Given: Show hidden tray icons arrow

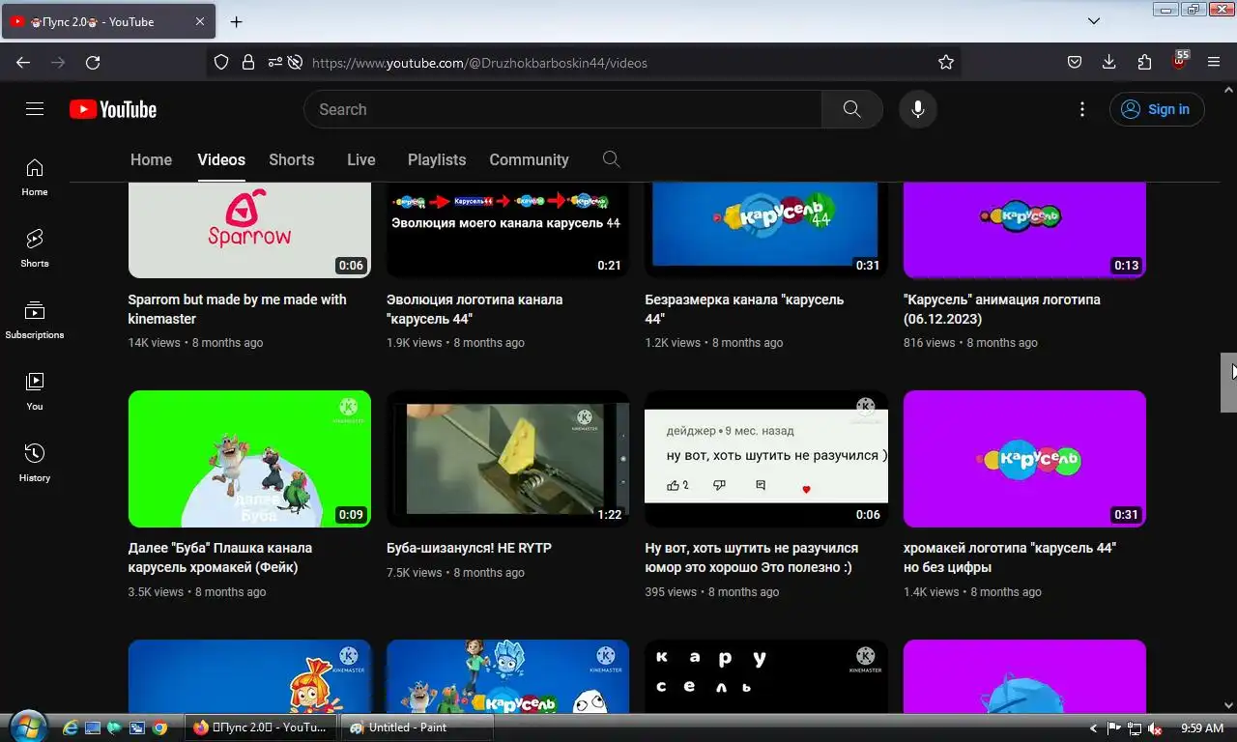Looking at the screenshot, I should click(x=1094, y=728).
